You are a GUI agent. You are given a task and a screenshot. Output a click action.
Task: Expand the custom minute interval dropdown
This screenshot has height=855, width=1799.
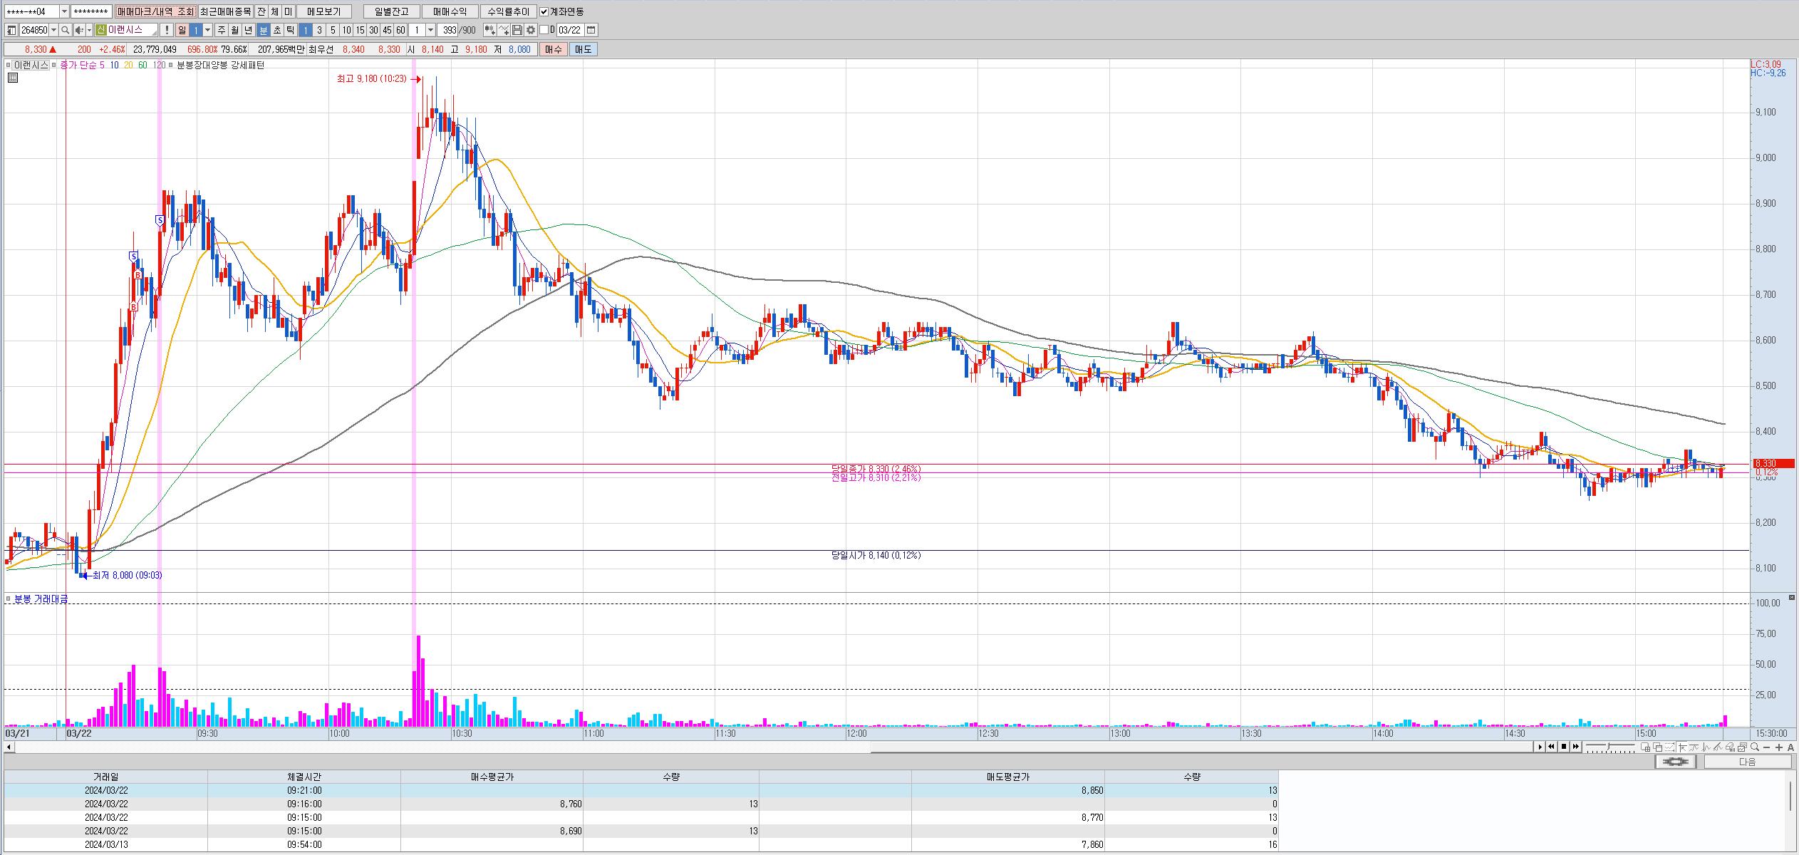pos(430,30)
